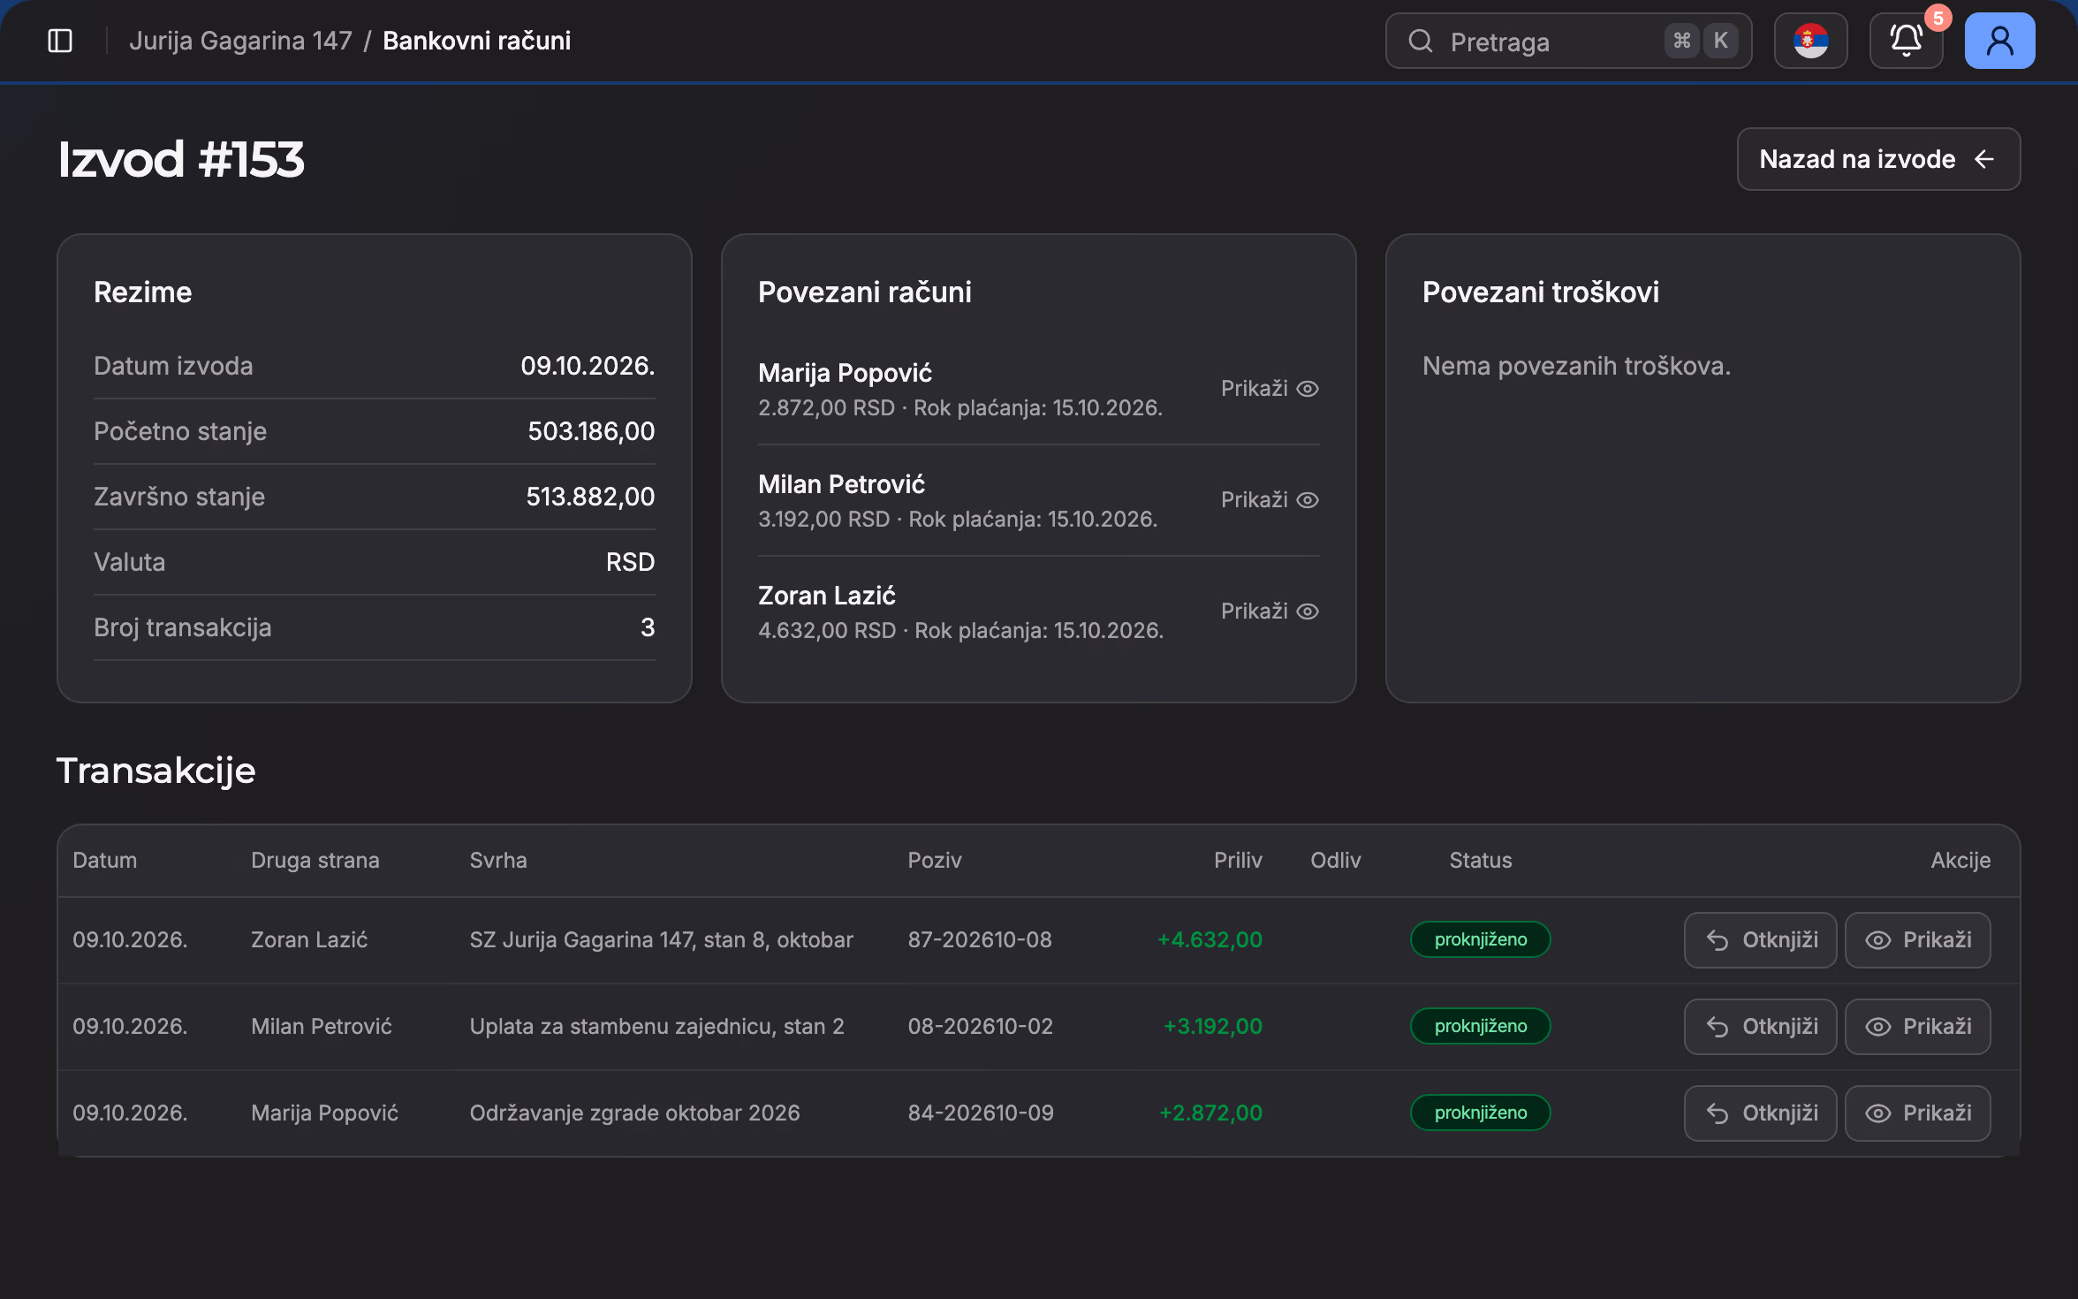Select the reference 84-202610-09
Viewport: 2078px width, 1299px height.
coord(980,1113)
